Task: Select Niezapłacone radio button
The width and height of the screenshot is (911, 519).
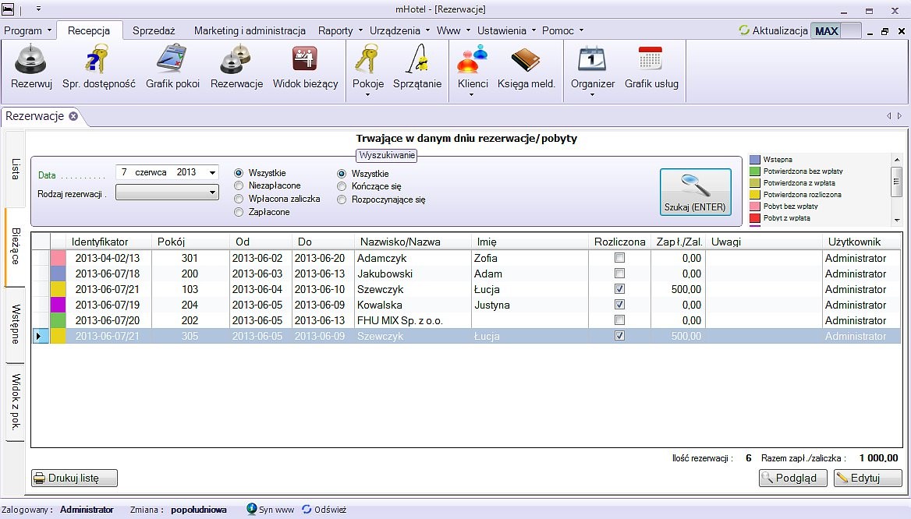Action: pos(238,185)
